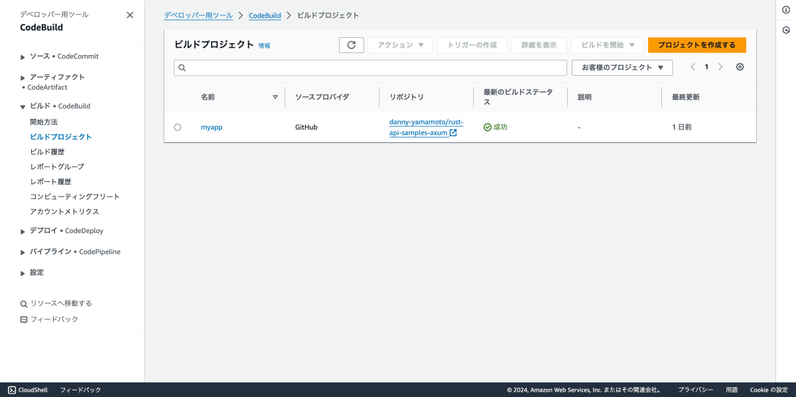The width and height of the screenshot is (796, 397).
Task: Click トリガーの作成 button
Action: [472, 45]
